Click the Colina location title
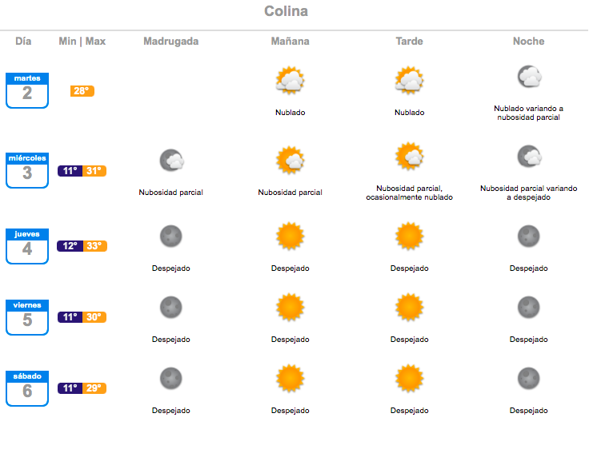 (286, 12)
